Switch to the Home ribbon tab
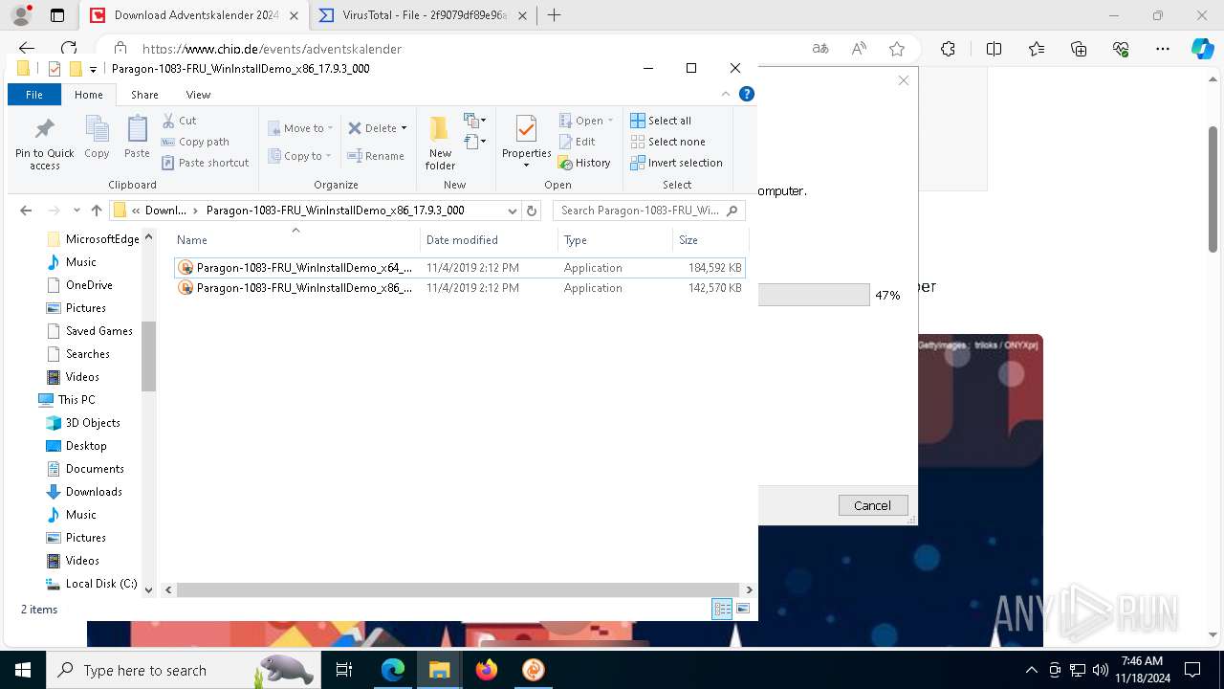 (x=89, y=95)
